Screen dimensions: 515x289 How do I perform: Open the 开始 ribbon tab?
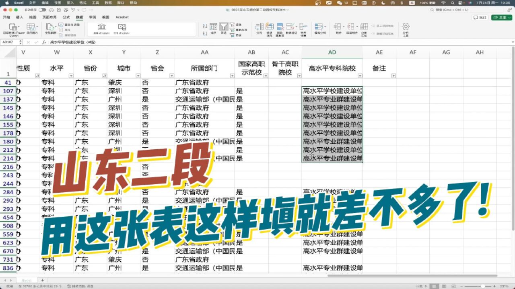point(6,17)
